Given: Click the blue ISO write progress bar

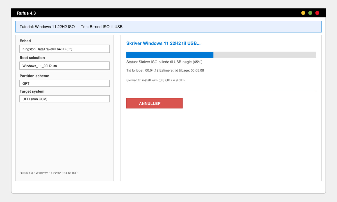Looking at the screenshot, I should 221,55.
